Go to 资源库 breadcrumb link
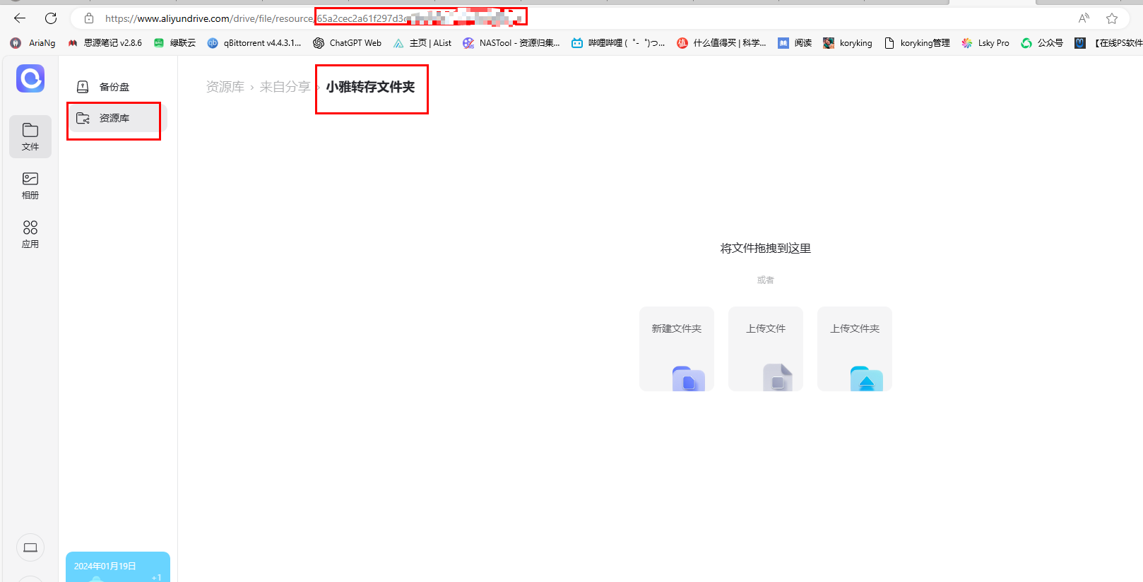Viewport: 1143px width, 582px height. [225, 87]
